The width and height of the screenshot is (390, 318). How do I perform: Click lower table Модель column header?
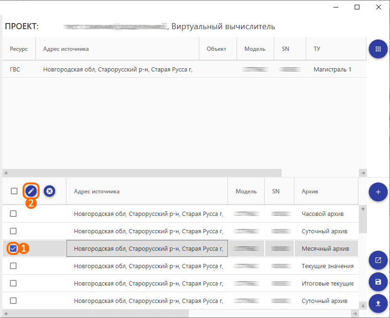[246, 191]
